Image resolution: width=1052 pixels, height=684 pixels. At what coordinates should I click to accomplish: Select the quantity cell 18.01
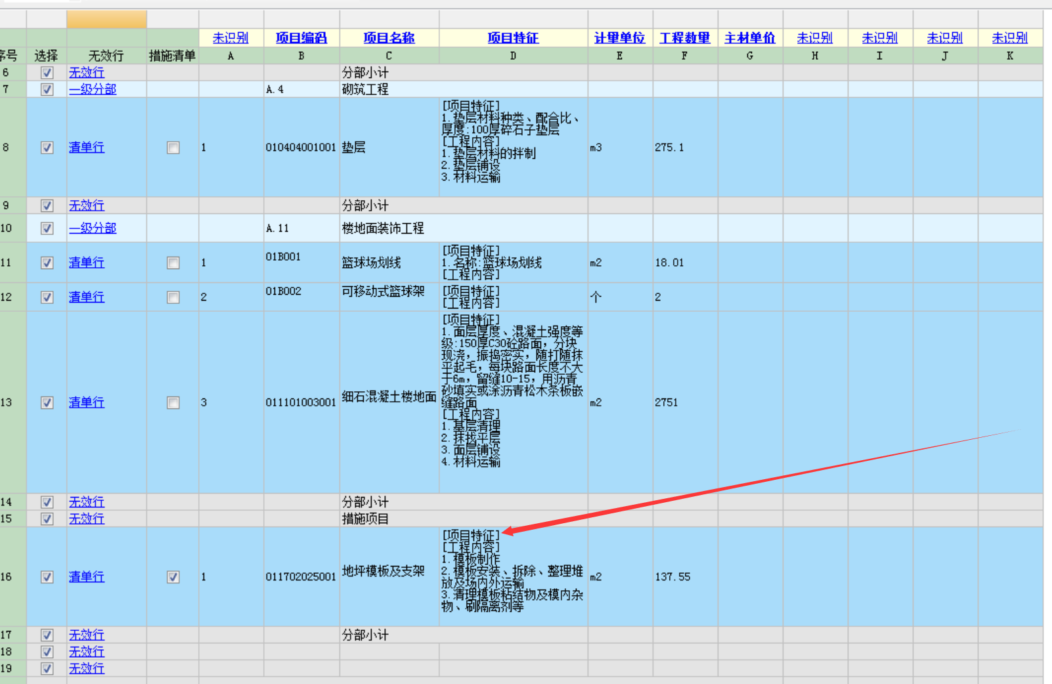pyautogui.click(x=685, y=263)
